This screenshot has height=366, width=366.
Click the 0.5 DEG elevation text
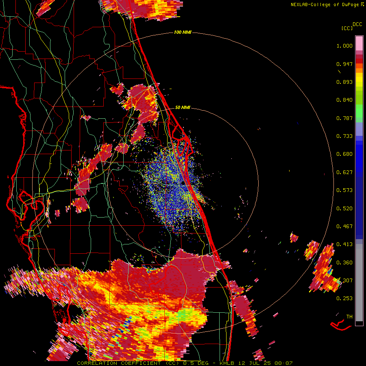tap(196, 363)
